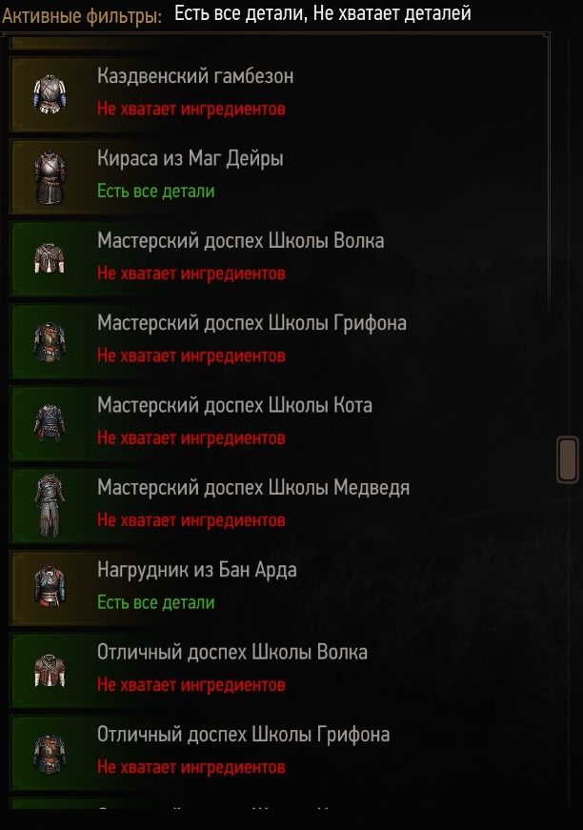Select the Каэдвенский гамбезон armor icon

(50, 94)
